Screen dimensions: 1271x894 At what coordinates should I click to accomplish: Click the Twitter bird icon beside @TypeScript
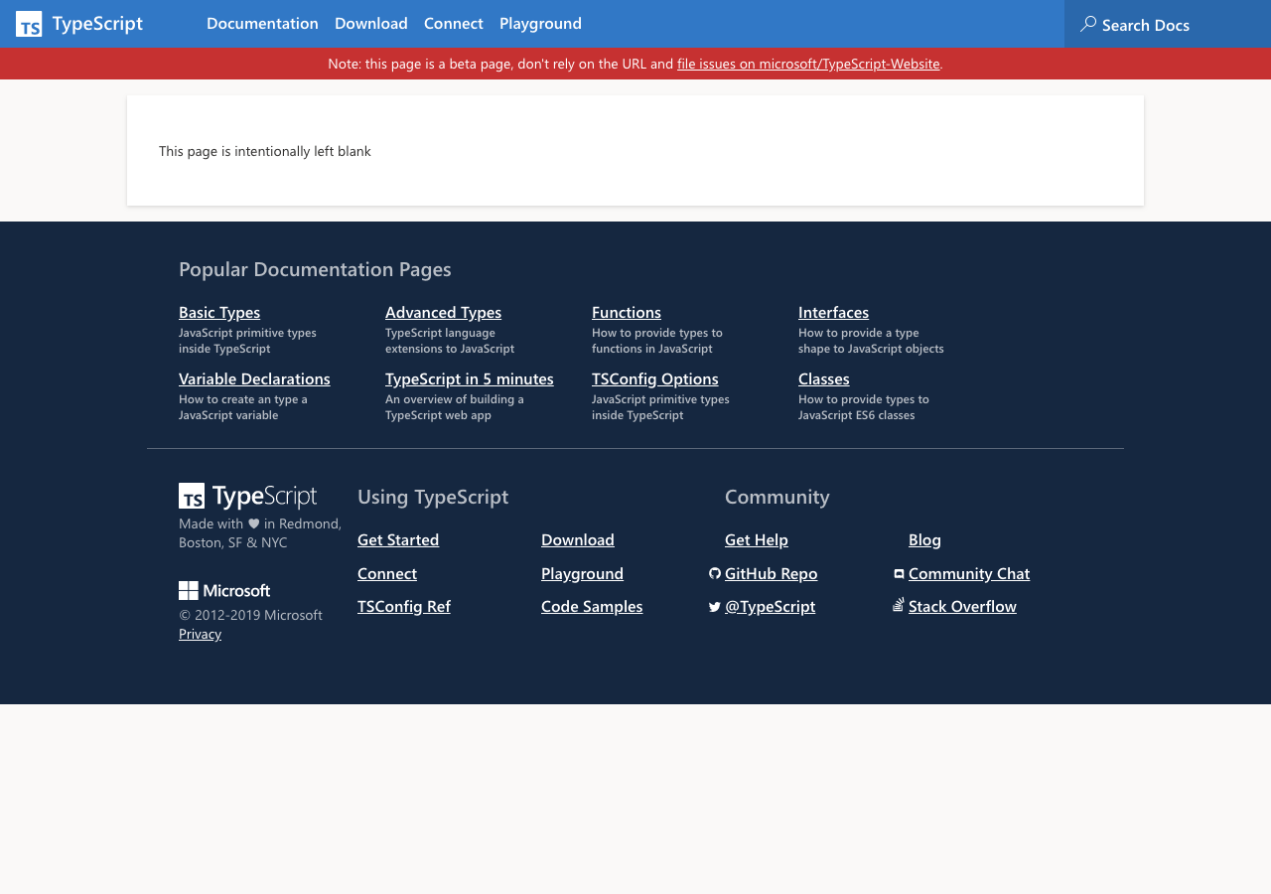(x=715, y=607)
